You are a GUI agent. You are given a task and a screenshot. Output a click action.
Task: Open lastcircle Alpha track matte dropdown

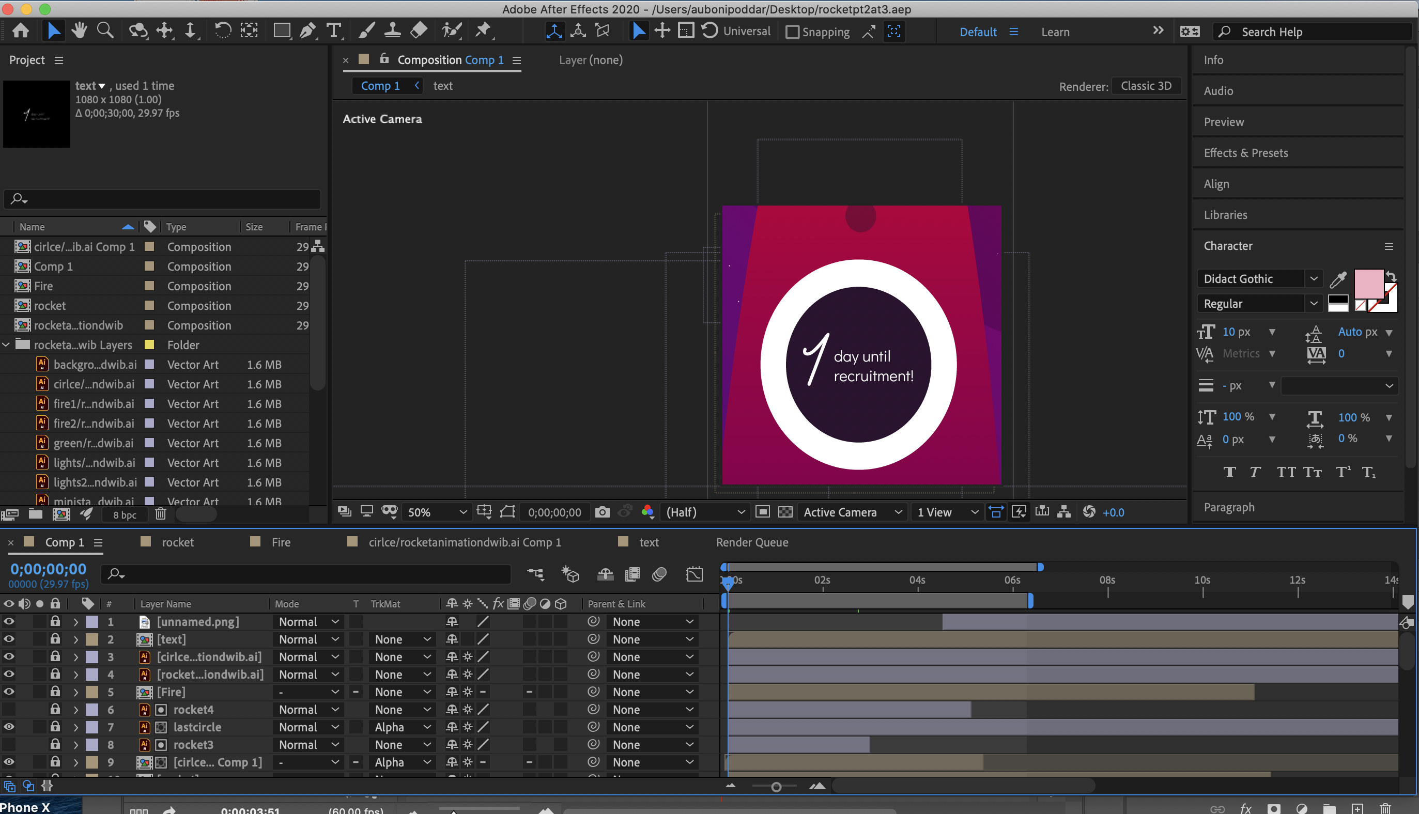402,727
